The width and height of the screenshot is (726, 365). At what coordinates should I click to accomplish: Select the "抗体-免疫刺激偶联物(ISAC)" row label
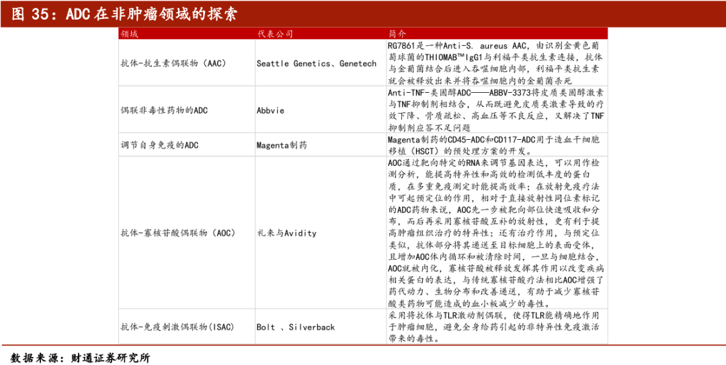tap(176, 327)
